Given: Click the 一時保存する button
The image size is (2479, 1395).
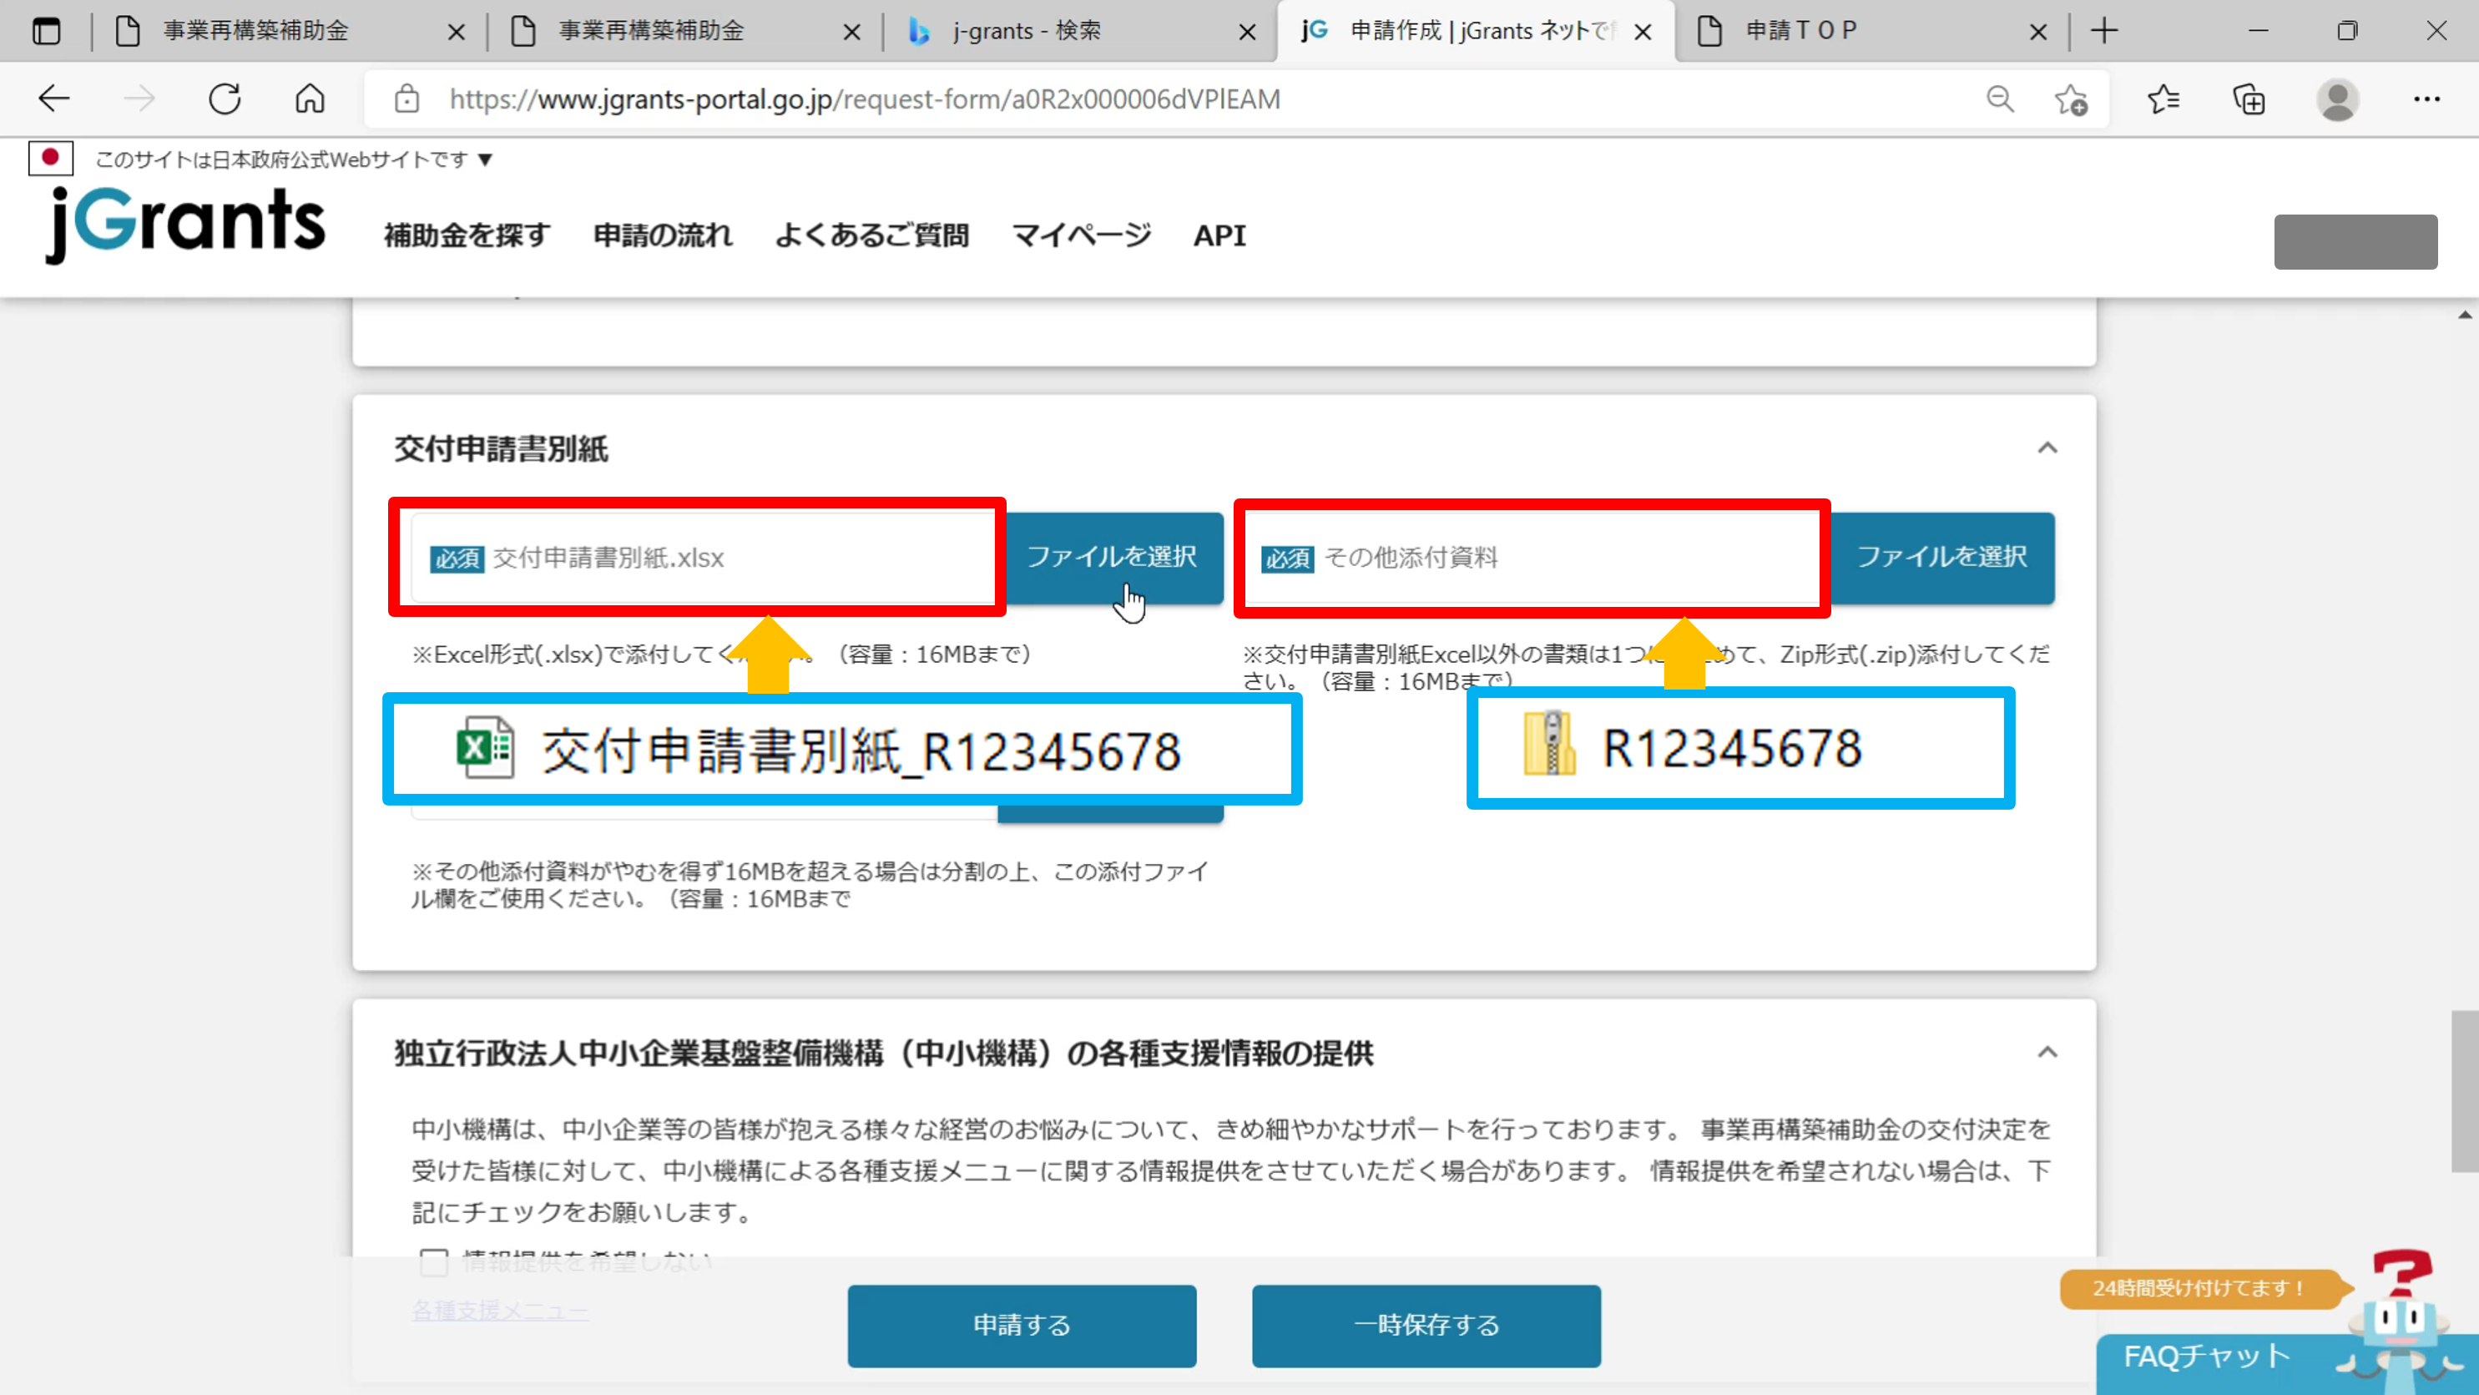Looking at the screenshot, I should click(x=1426, y=1325).
